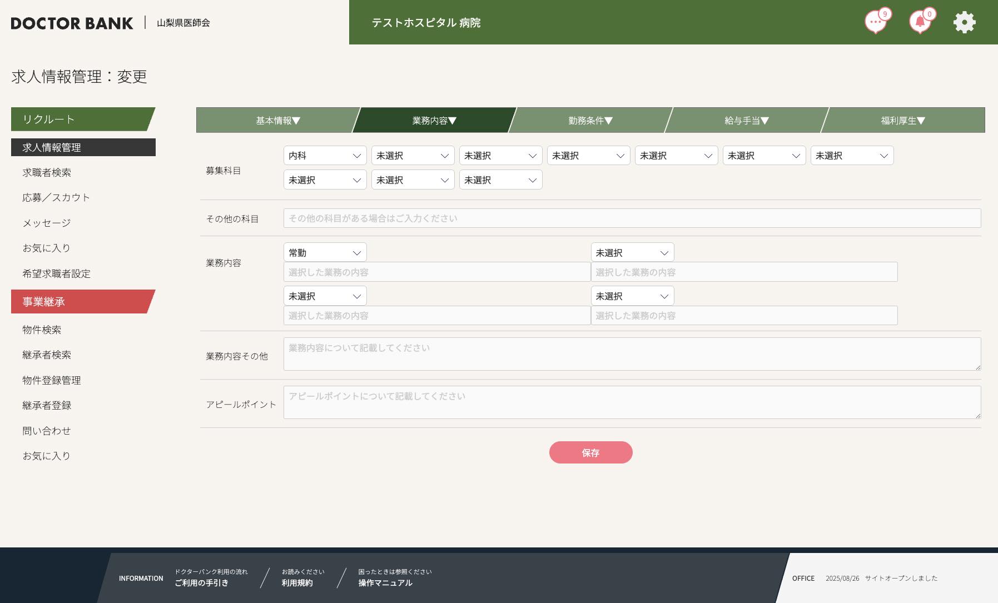Open the 給与手当 tab
The width and height of the screenshot is (998, 603).
(x=746, y=121)
